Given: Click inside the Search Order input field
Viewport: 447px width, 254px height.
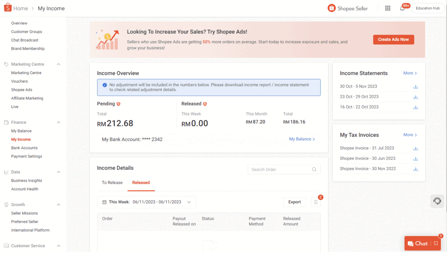Looking at the screenshot, I should coord(279,169).
